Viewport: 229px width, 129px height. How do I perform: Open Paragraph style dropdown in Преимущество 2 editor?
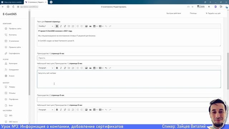click(x=46, y=110)
